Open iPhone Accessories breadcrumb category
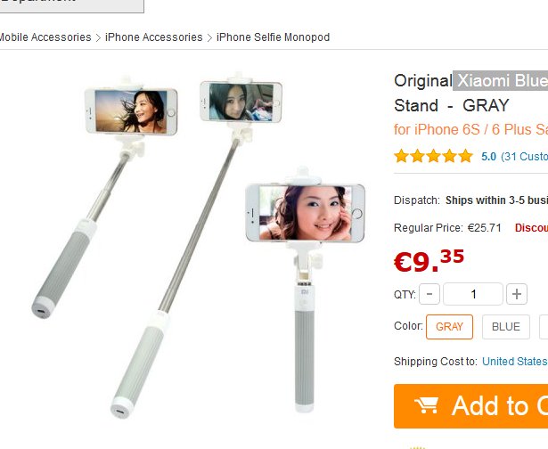 pyautogui.click(x=153, y=37)
